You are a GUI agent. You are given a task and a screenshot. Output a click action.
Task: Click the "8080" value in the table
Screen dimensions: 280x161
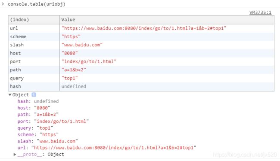70,53
